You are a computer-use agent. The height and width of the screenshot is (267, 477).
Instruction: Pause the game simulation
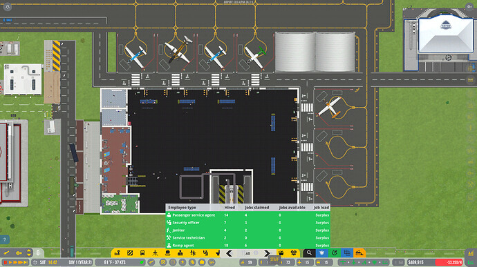coord(6,262)
